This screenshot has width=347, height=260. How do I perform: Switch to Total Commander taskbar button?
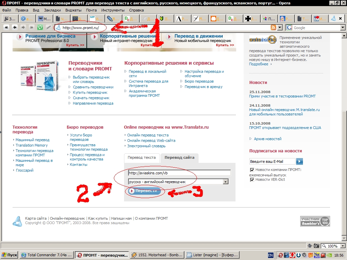46,255
